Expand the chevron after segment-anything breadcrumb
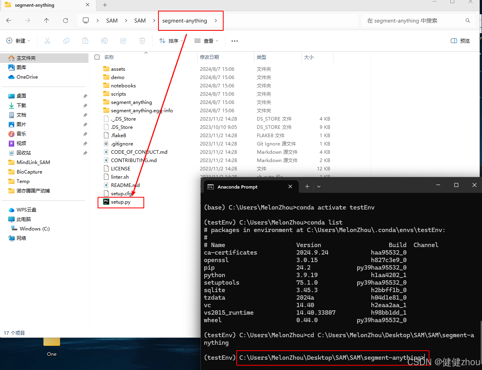Image resolution: width=482 pixels, height=370 pixels. click(216, 21)
